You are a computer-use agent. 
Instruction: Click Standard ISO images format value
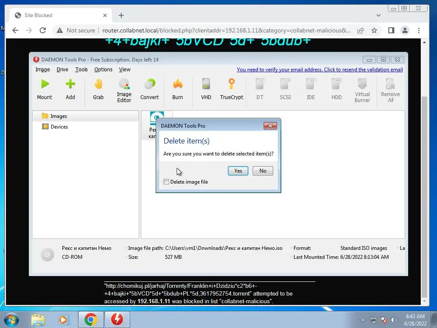(364, 248)
